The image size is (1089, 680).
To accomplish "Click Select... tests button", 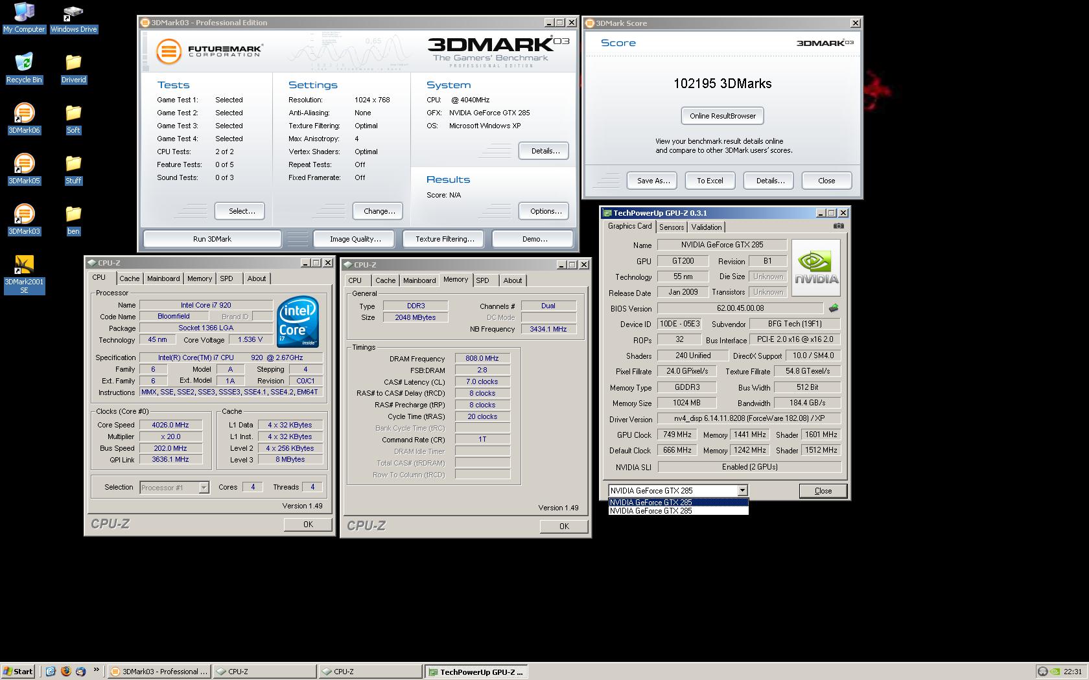I will pyautogui.click(x=240, y=211).
